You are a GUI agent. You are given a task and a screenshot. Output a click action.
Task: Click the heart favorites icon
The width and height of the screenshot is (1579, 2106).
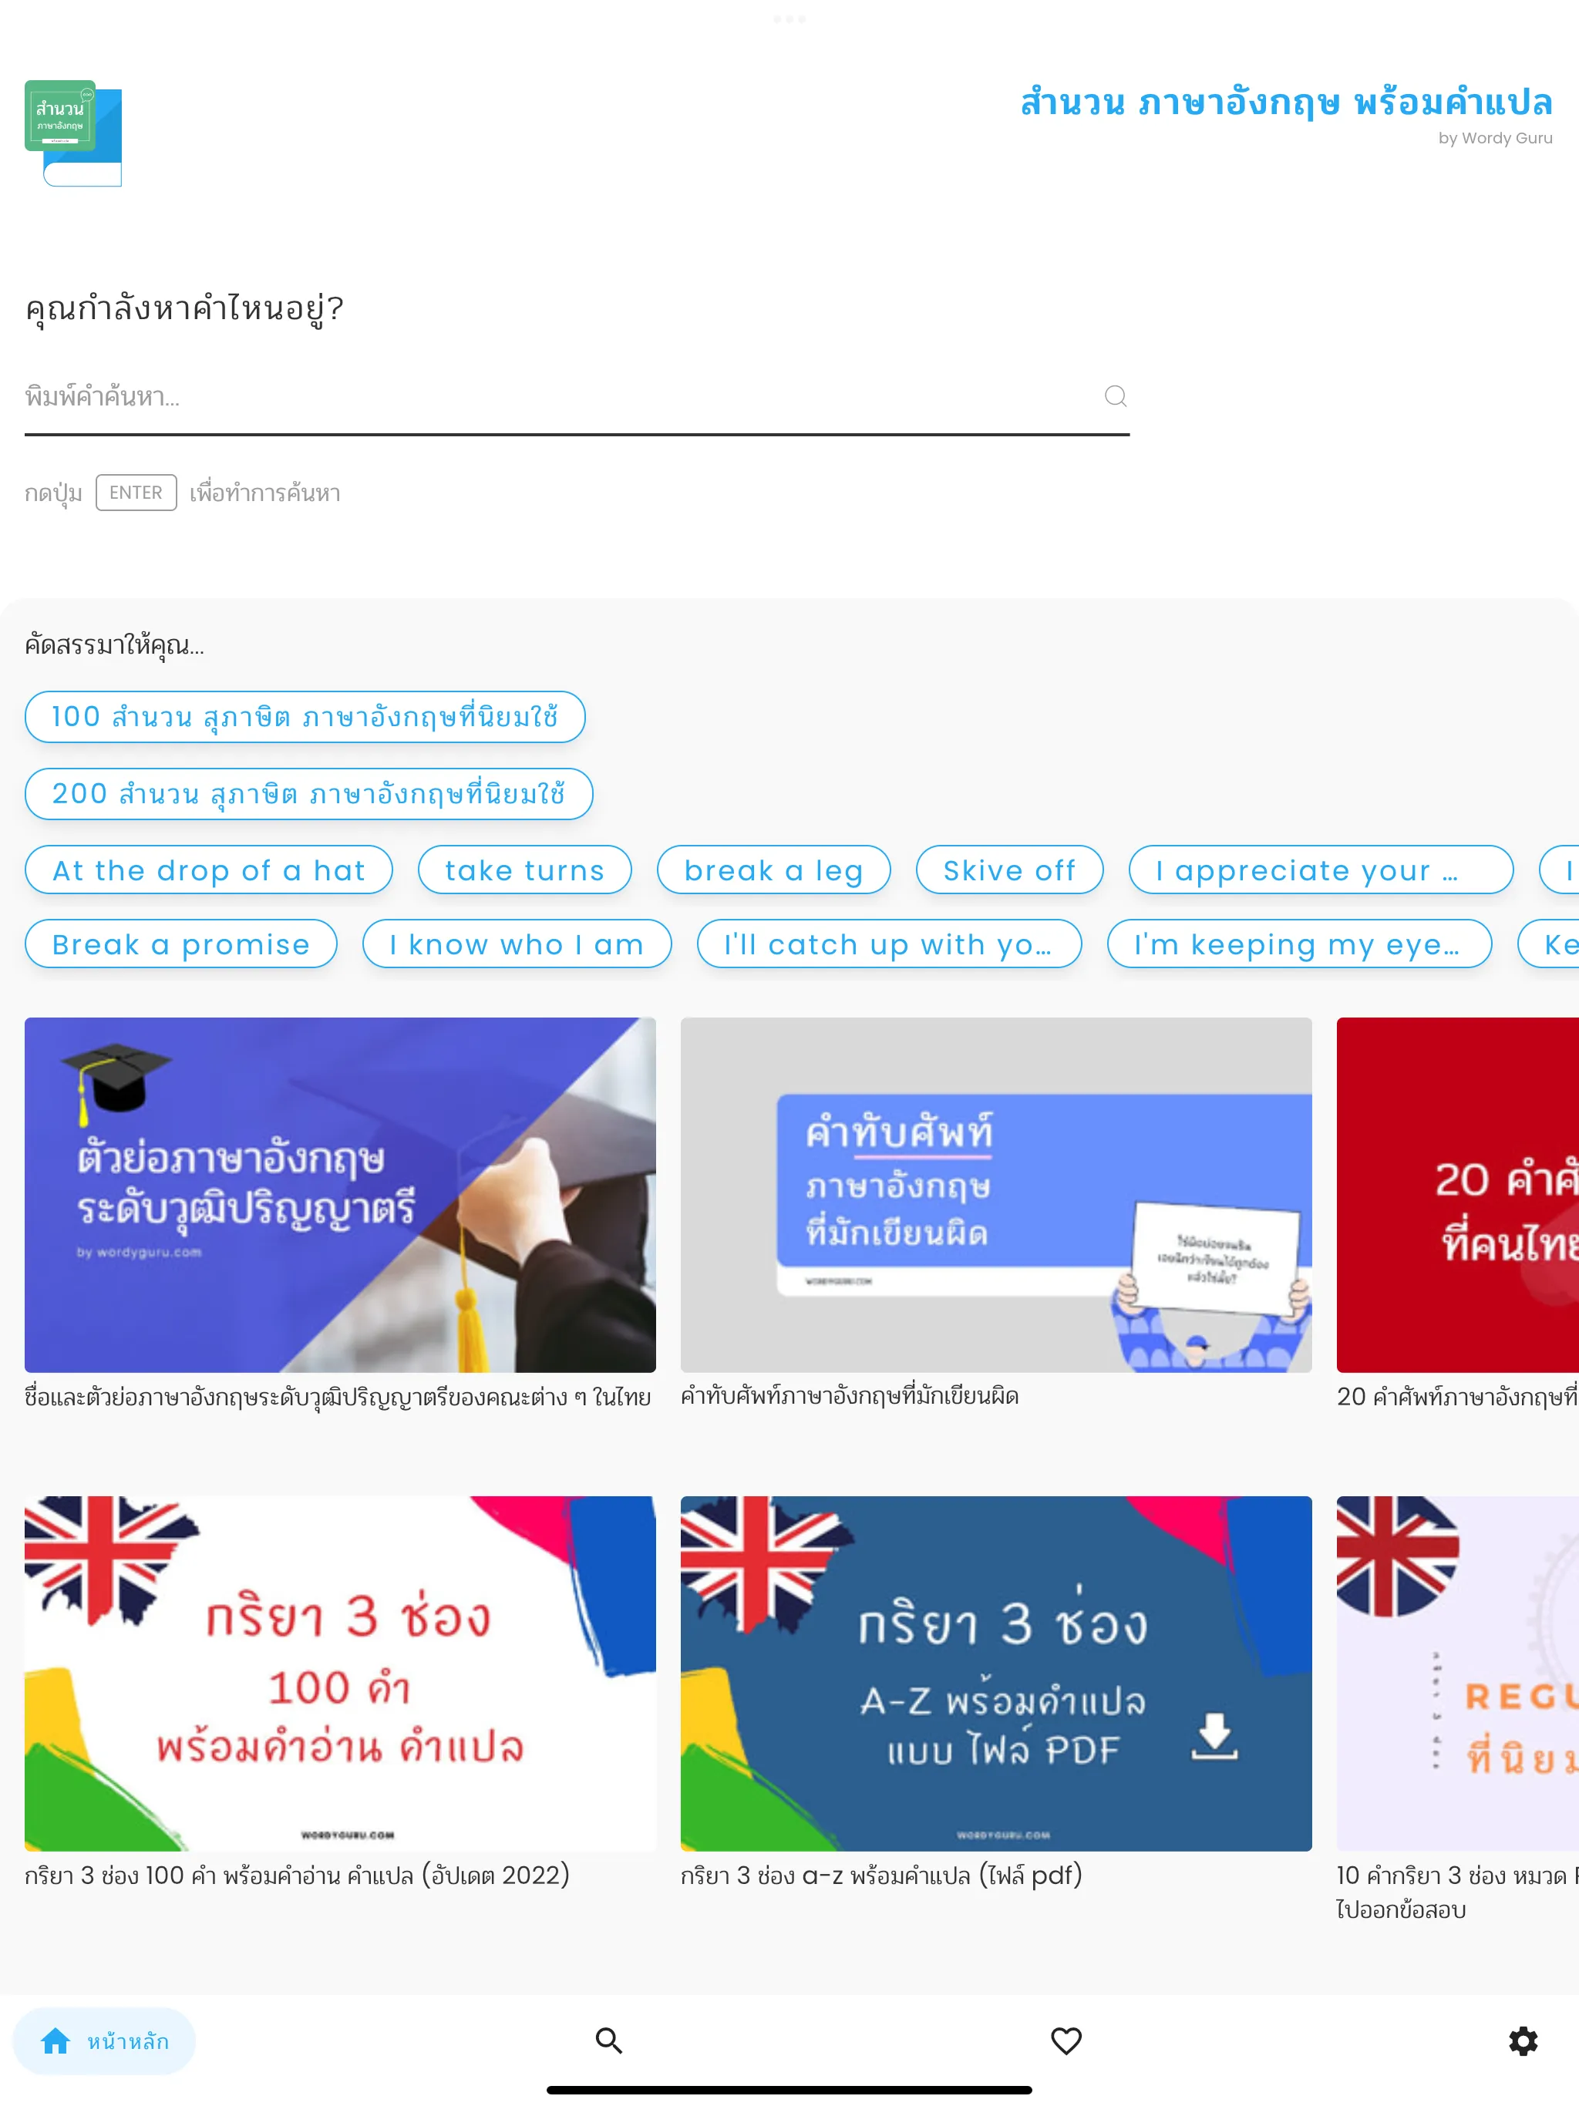[x=1066, y=2038]
